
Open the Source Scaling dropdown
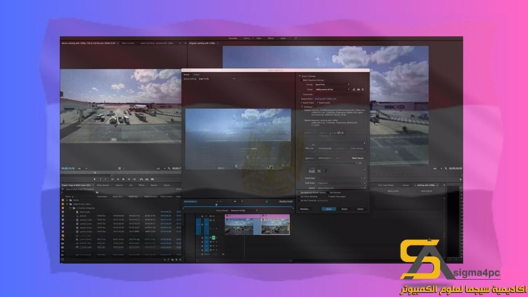coord(217,78)
